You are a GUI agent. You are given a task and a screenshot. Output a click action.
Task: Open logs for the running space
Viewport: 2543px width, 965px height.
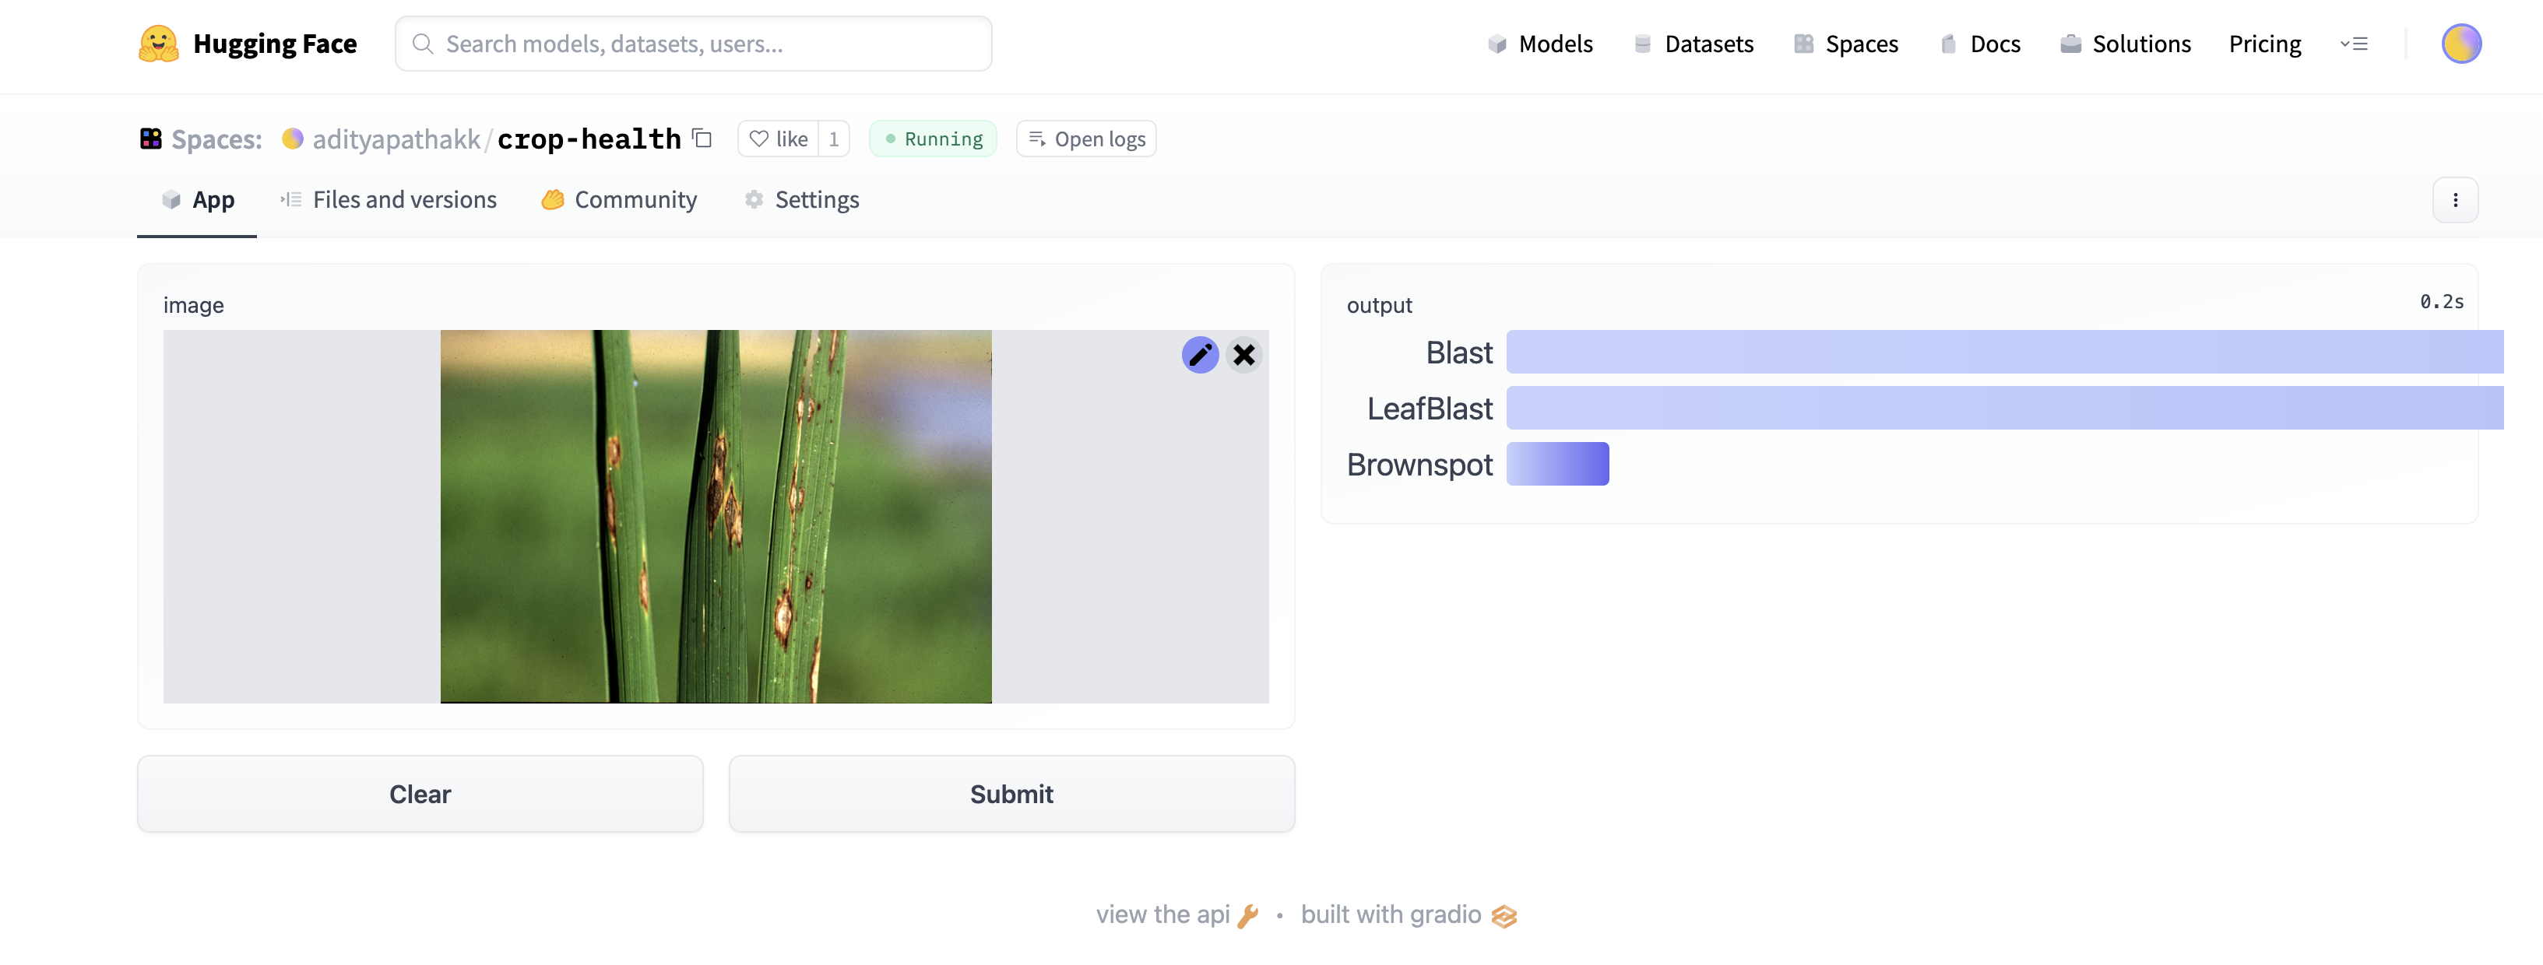(x=1086, y=139)
